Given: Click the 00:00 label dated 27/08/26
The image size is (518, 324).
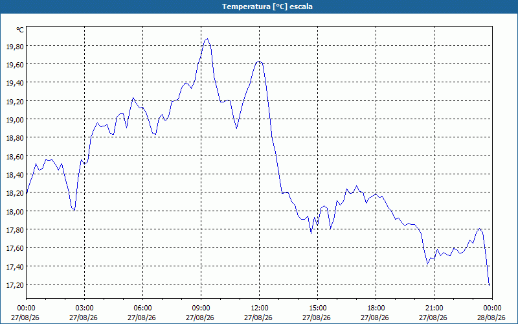Looking at the screenshot, I should [x=26, y=308].
